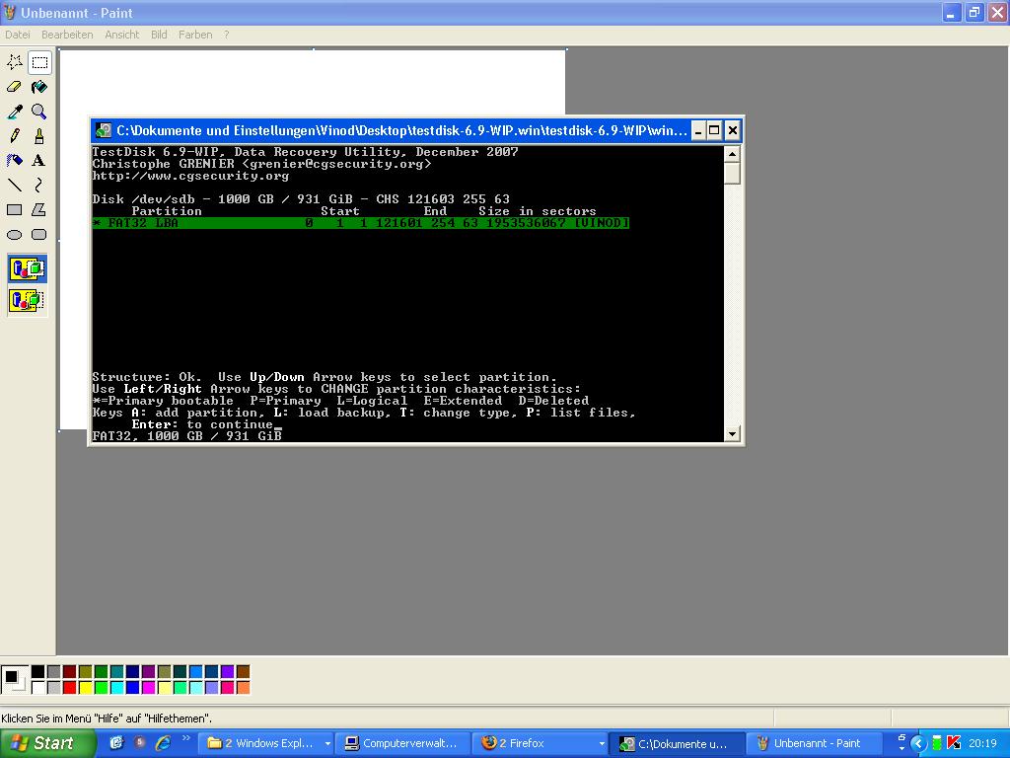Click the highlighted FAT32 LBA partition row
Screen dimensions: 1010x758
[361, 223]
